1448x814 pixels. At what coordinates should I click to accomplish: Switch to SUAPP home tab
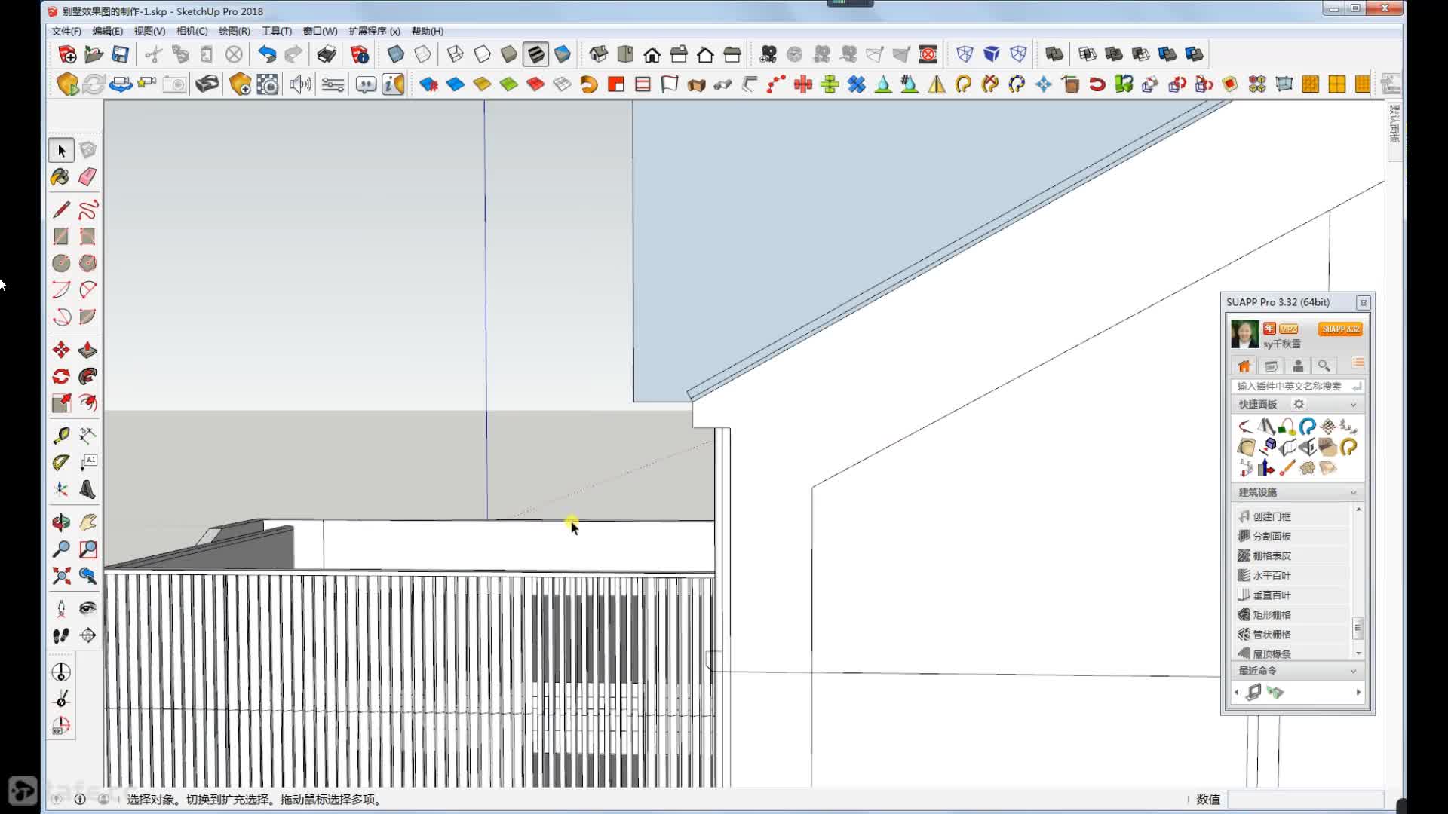(1244, 366)
